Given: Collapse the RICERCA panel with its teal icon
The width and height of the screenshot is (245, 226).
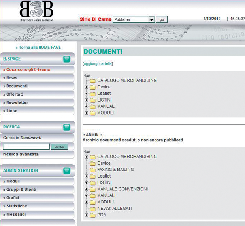Looking at the screenshot, I should tap(67, 127).
